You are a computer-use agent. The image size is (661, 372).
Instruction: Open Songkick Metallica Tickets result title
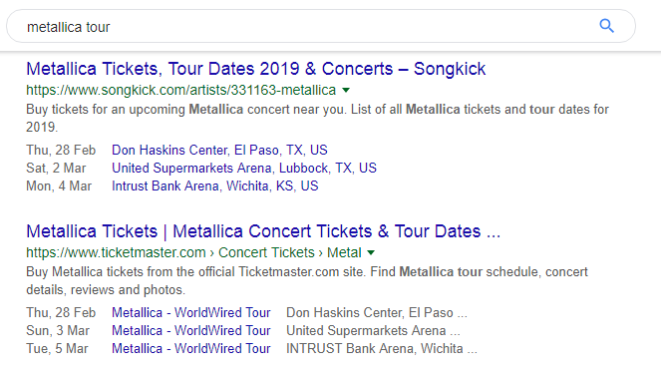pyautogui.click(x=256, y=69)
